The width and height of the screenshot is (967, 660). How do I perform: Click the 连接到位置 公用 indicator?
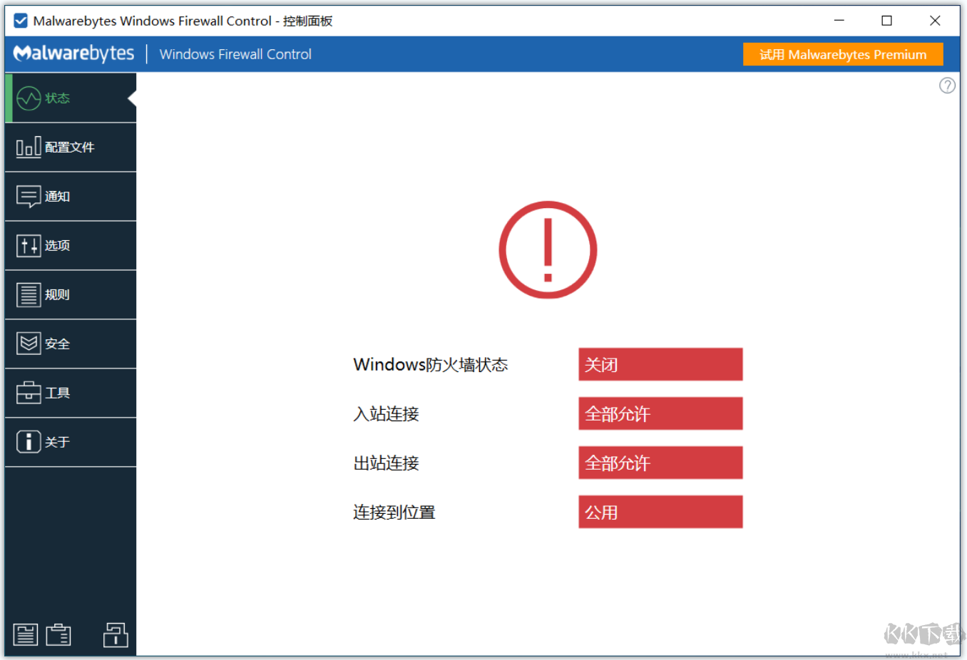660,512
